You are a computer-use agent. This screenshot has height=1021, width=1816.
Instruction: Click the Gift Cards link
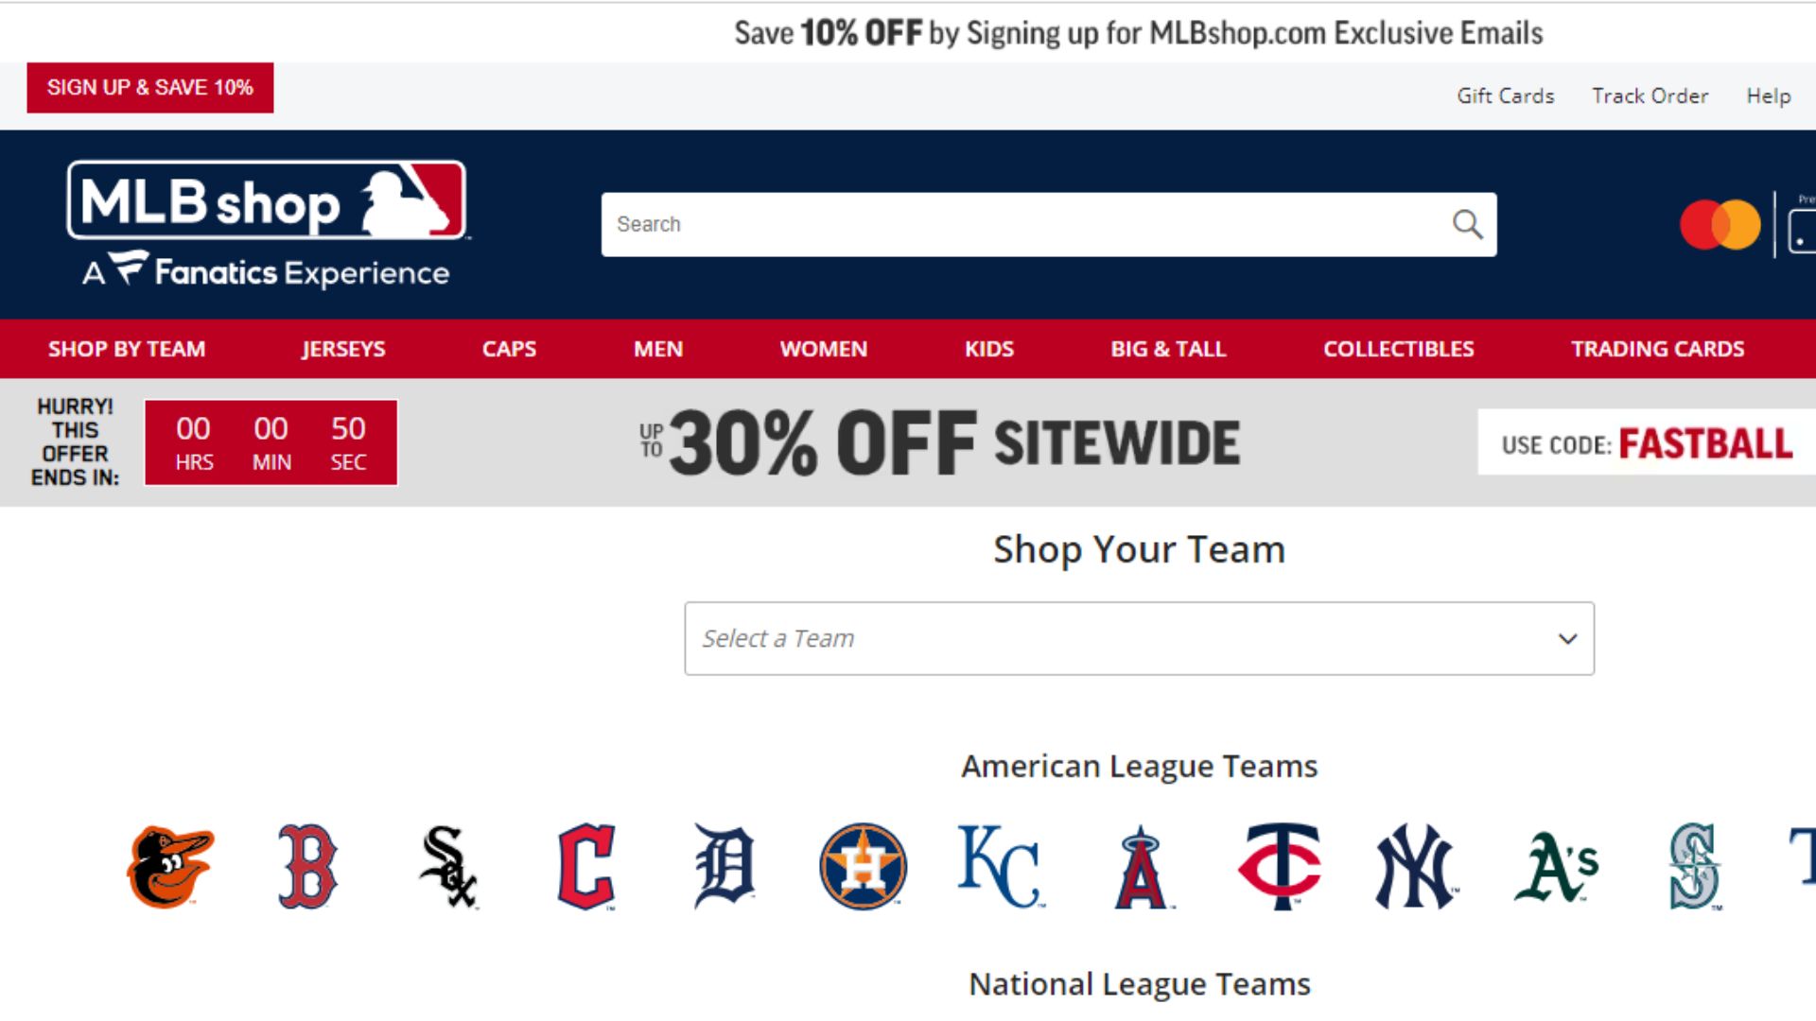[1505, 95]
